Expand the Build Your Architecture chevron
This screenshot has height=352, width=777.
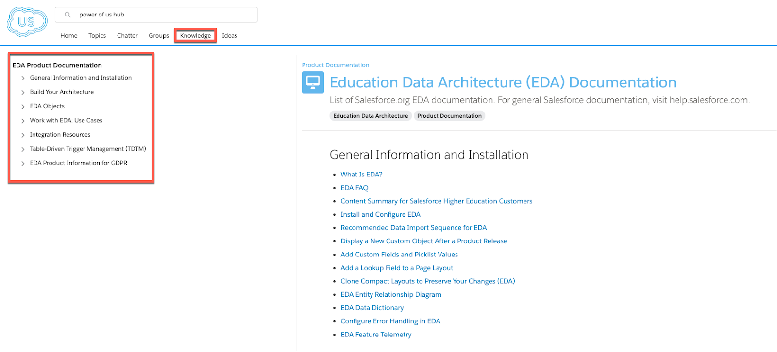coord(23,92)
